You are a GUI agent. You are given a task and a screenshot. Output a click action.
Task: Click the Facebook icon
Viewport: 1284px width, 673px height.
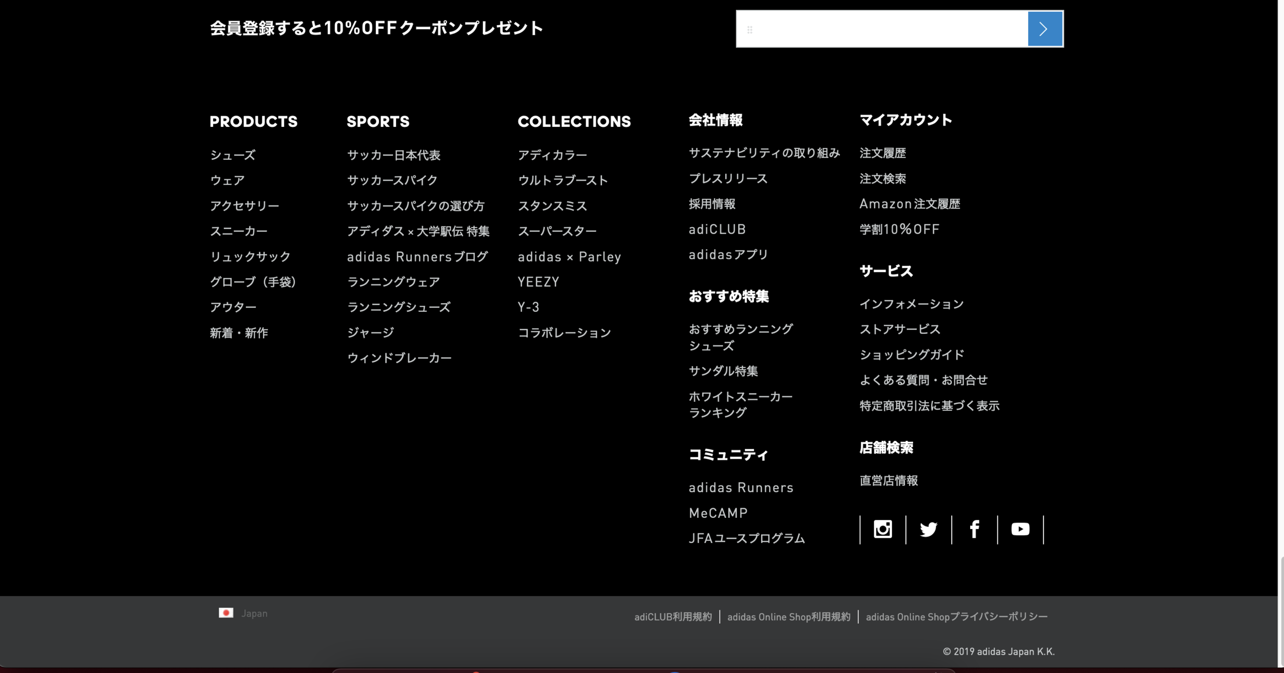point(974,529)
